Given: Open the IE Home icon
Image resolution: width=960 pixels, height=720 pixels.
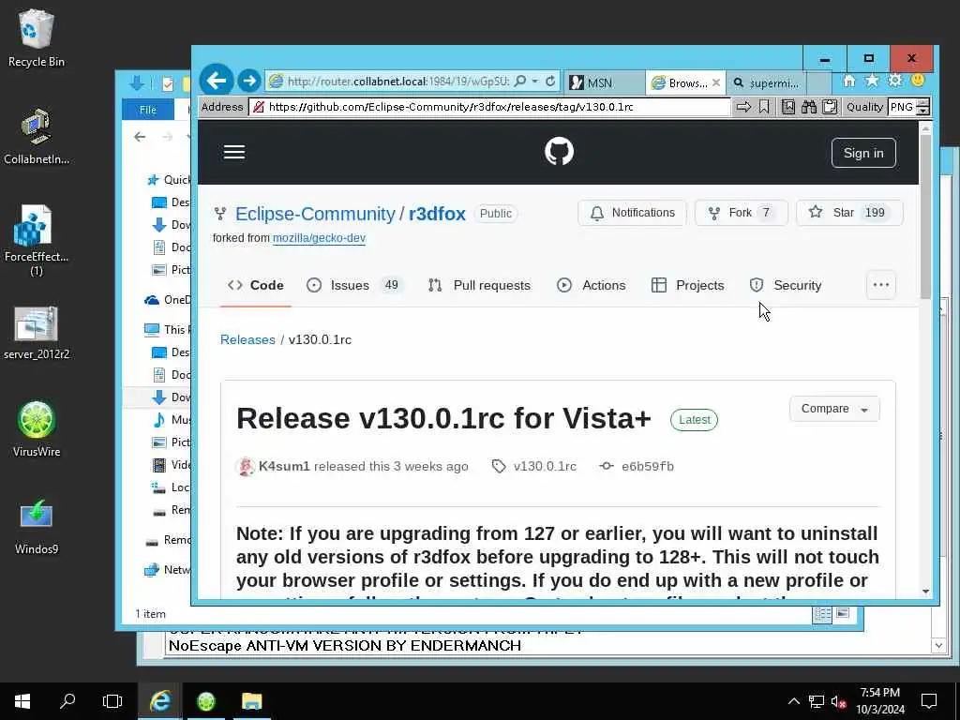Looking at the screenshot, I should click(848, 81).
